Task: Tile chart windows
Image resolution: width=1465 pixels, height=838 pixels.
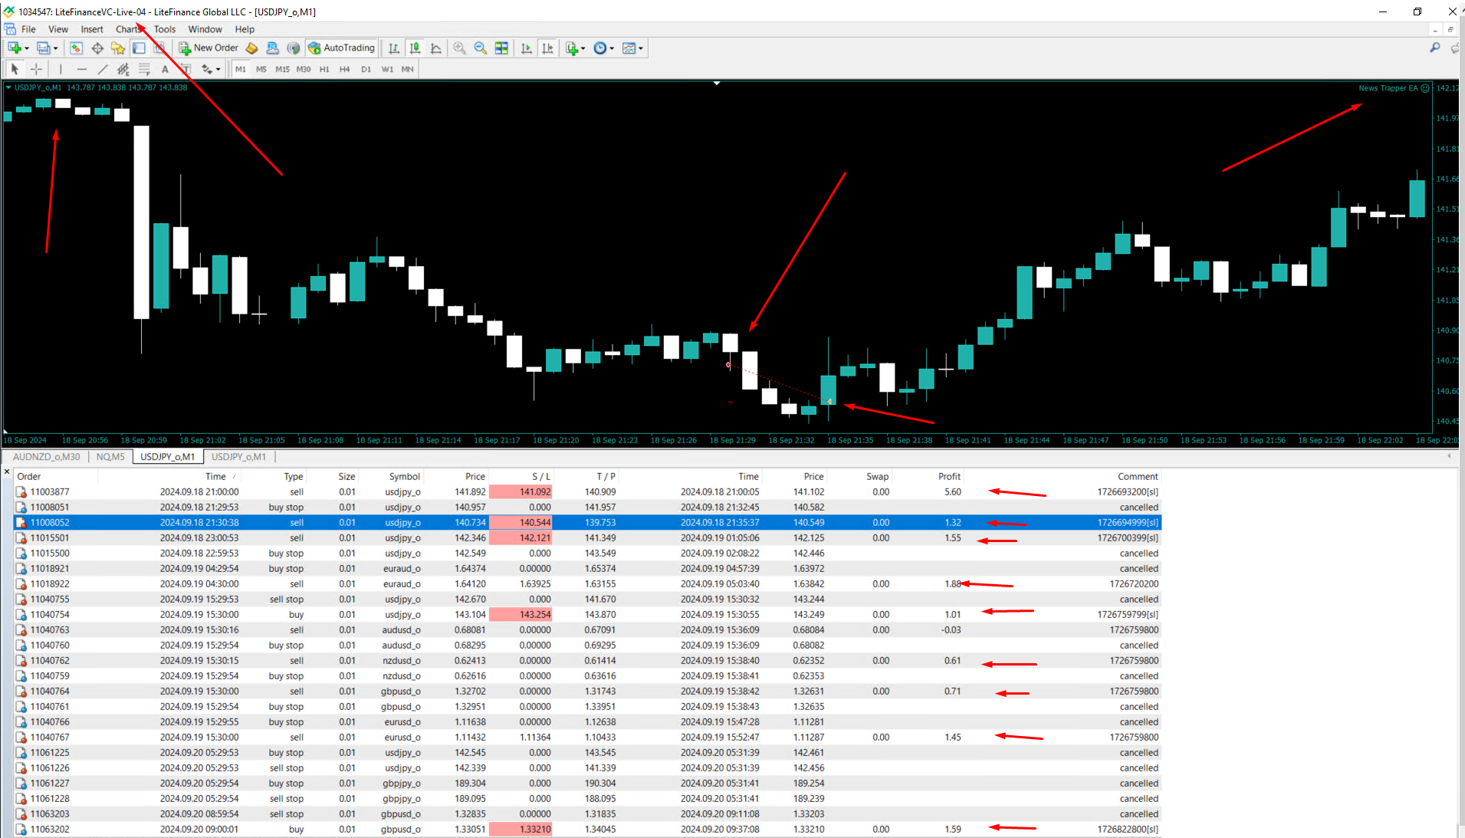Action: click(501, 48)
